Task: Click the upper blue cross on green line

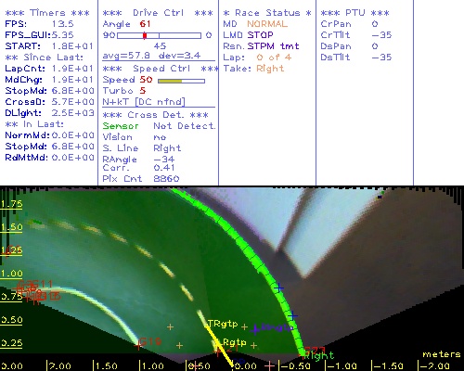Action: click(279, 288)
